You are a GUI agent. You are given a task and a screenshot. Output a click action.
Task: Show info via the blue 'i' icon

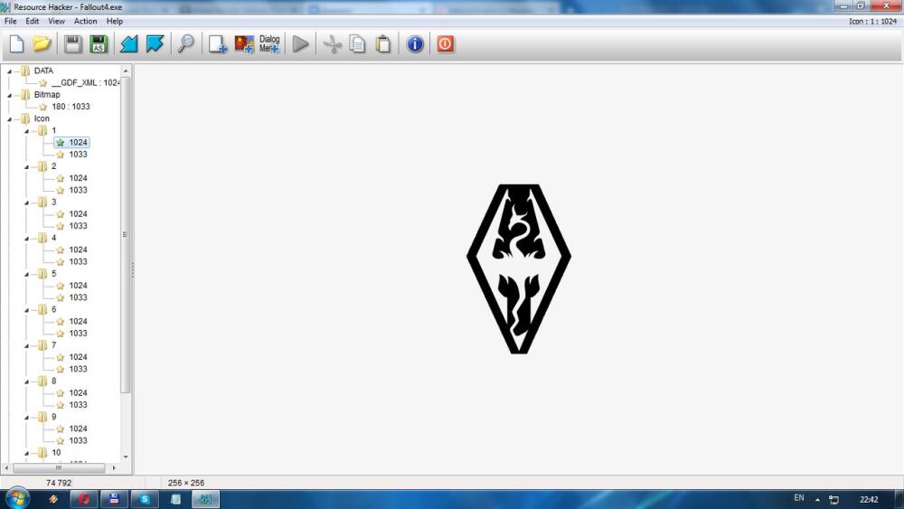coord(415,43)
